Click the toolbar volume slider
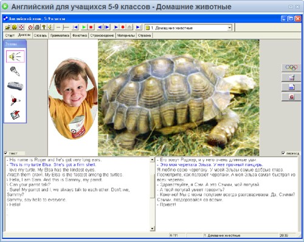304x242 pixels. coord(63,27)
